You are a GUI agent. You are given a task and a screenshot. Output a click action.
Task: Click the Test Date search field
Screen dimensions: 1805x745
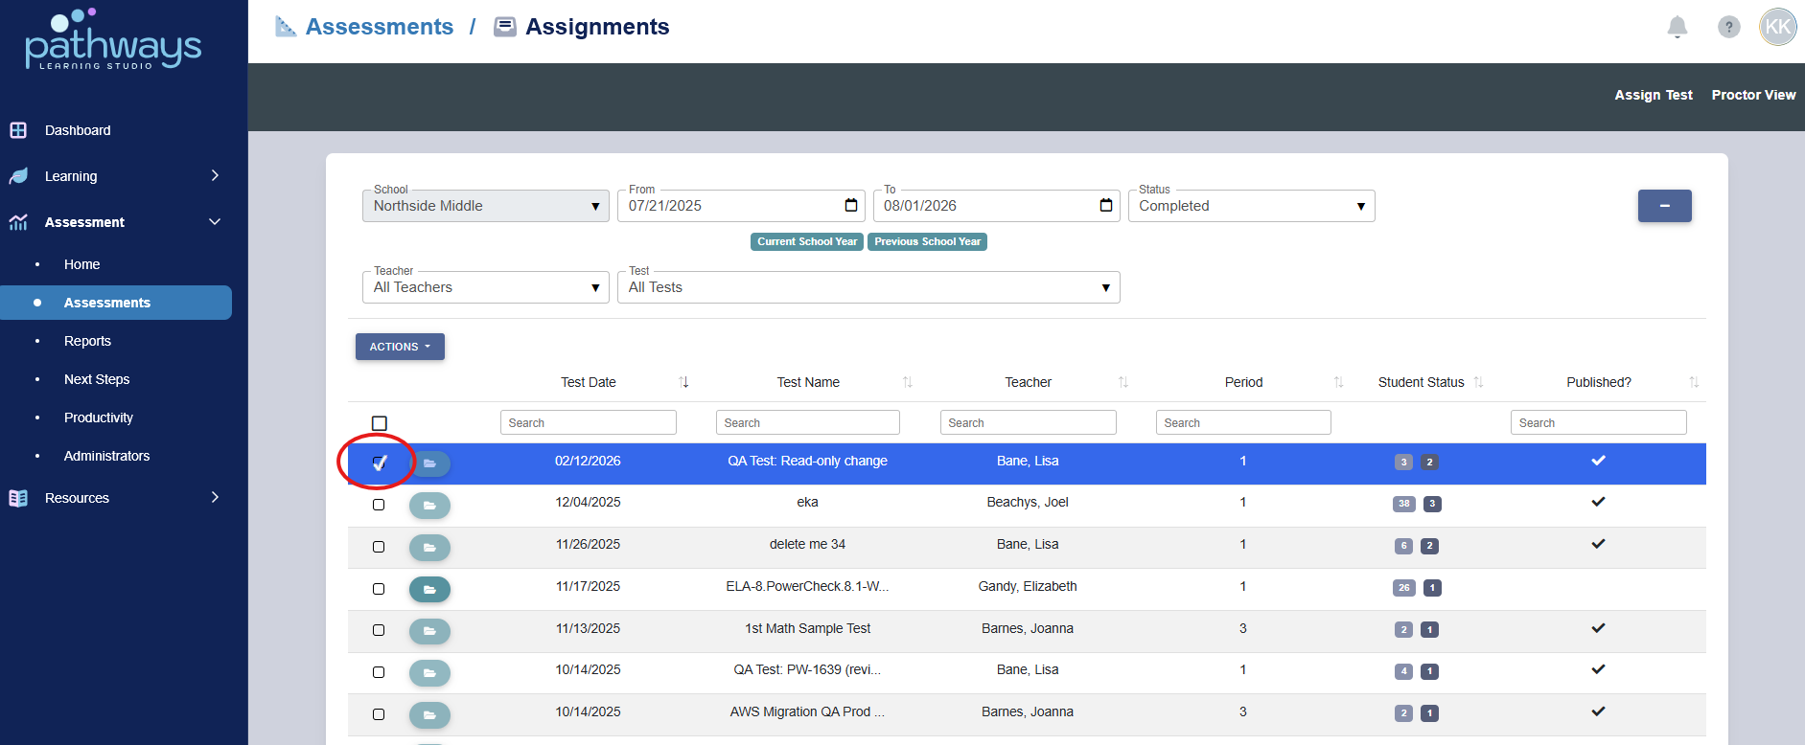pos(589,422)
